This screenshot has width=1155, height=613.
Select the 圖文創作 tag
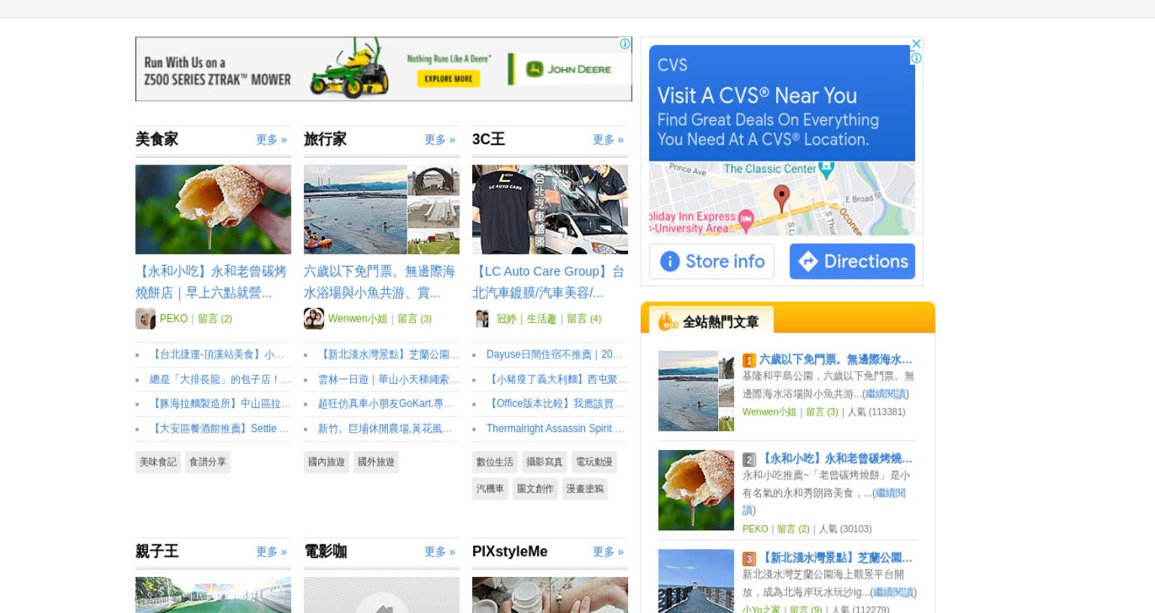click(x=535, y=489)
